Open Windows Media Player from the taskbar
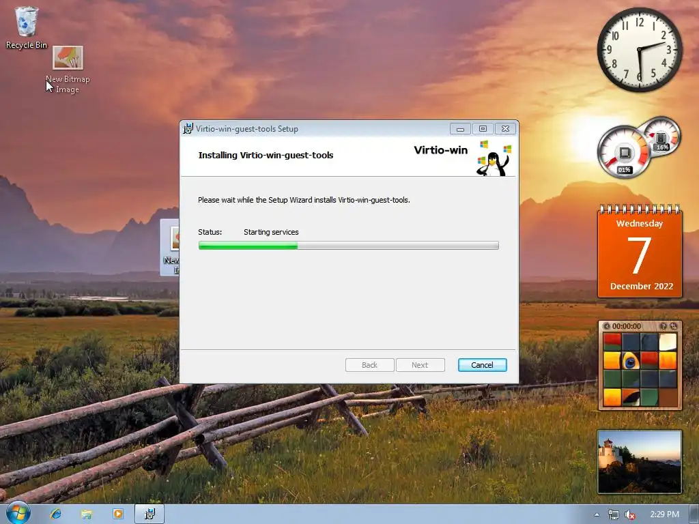Screen dimensions: 699x524 [117, 514]
